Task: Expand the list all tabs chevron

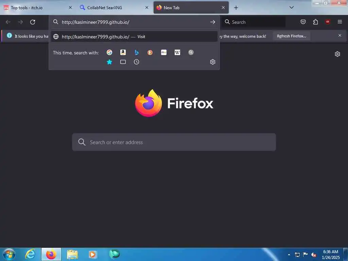Action: coord(292,7)
